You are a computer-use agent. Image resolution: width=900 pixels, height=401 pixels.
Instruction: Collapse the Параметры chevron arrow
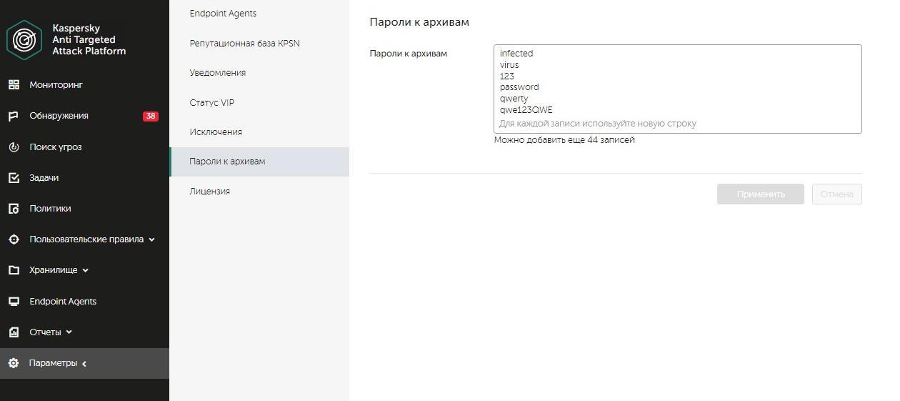pos(84,364)
